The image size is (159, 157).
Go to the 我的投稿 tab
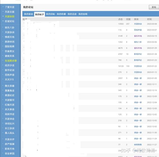[83, 14]
